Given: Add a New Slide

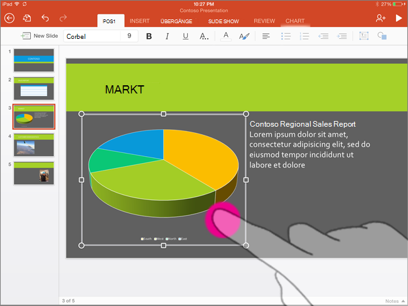Looking at the screenshot, I should tap(39, 36).
